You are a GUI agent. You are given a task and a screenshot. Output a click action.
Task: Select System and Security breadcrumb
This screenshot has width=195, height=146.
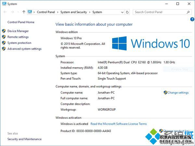tap(74, 12)
